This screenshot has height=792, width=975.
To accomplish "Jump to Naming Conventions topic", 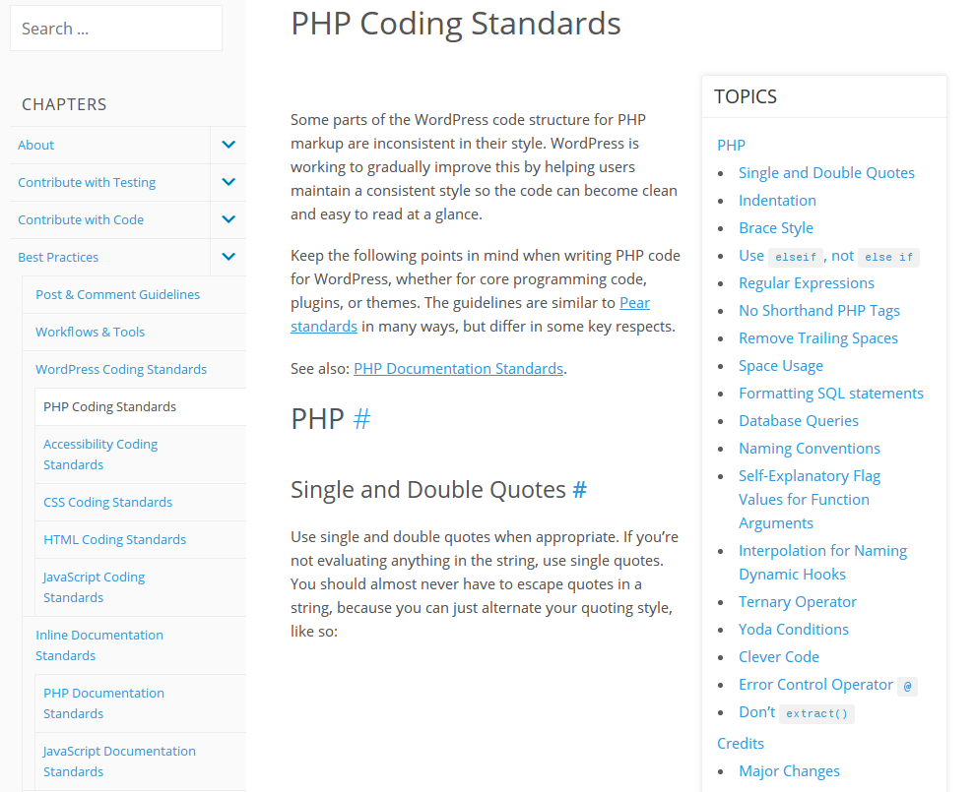I will pyautogui.click(x=810, y=448).
